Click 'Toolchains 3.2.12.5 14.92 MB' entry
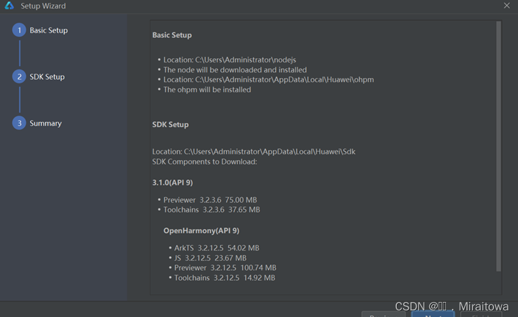The width and height of the screenshot is (518, 317). [x=225, y=277]
